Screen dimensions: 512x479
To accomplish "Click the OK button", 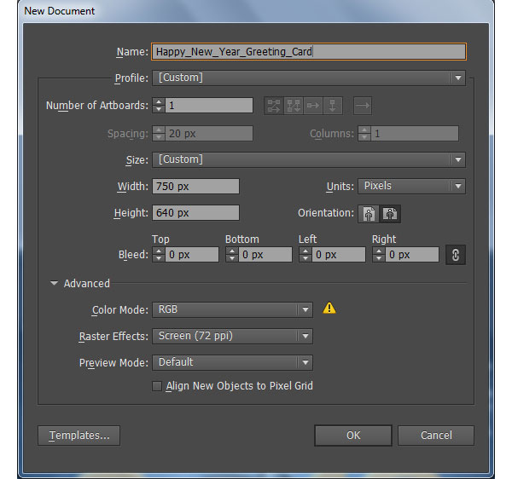I will point(353,436).
